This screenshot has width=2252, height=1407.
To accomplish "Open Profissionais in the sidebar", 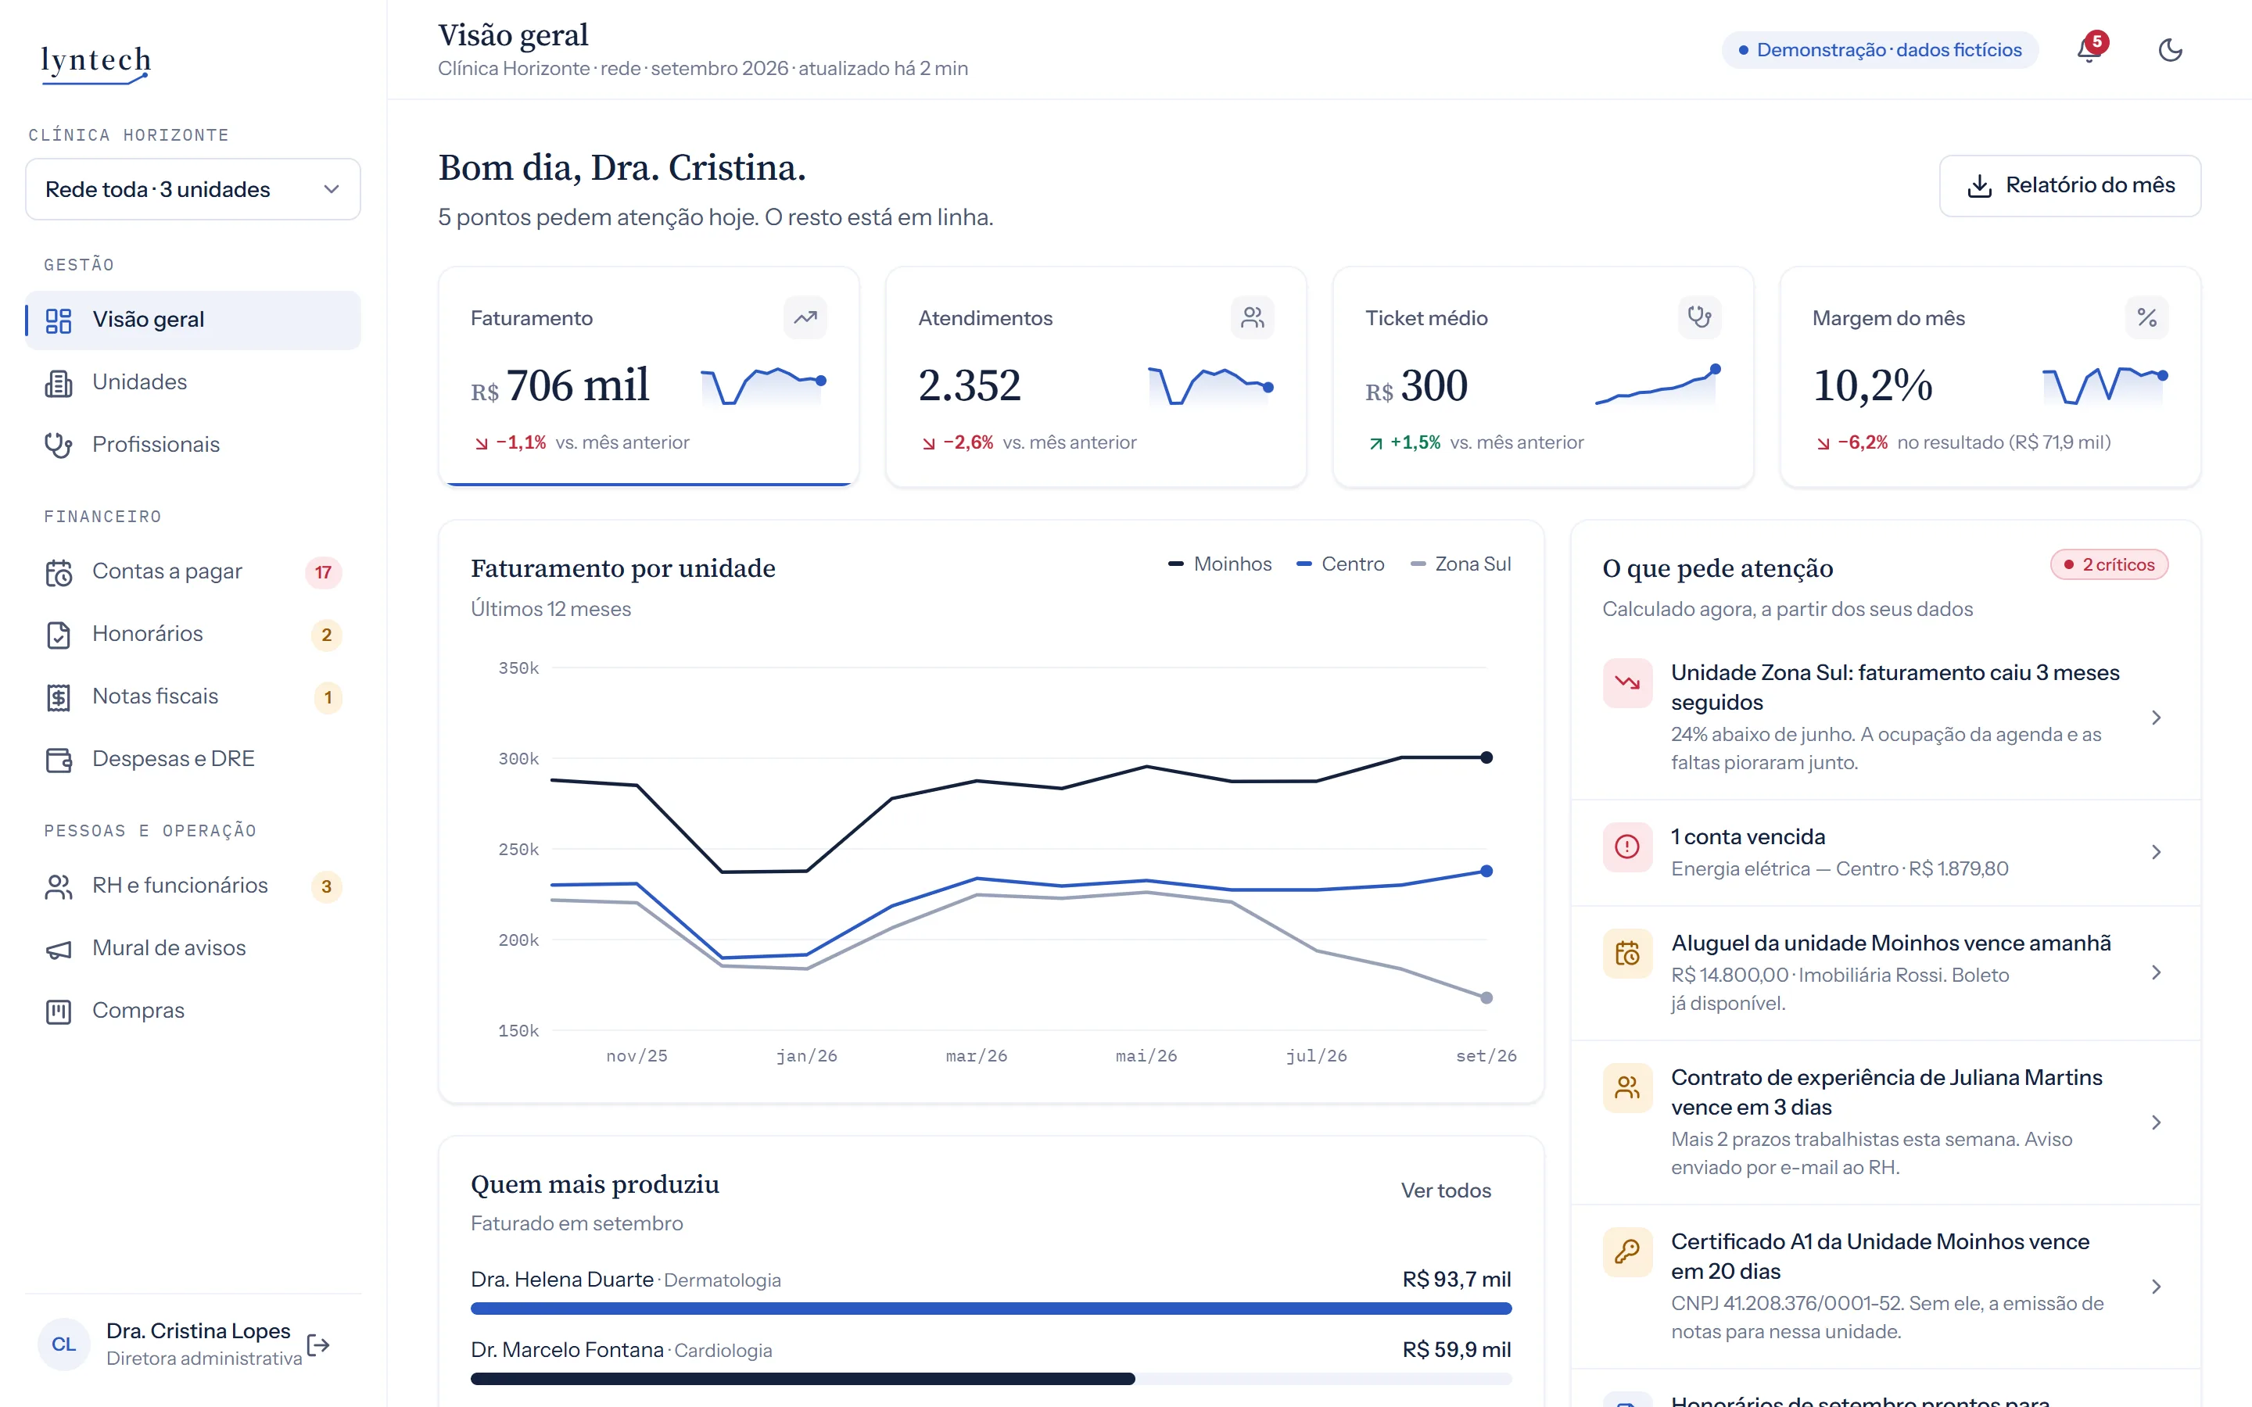I will point(192,445).
